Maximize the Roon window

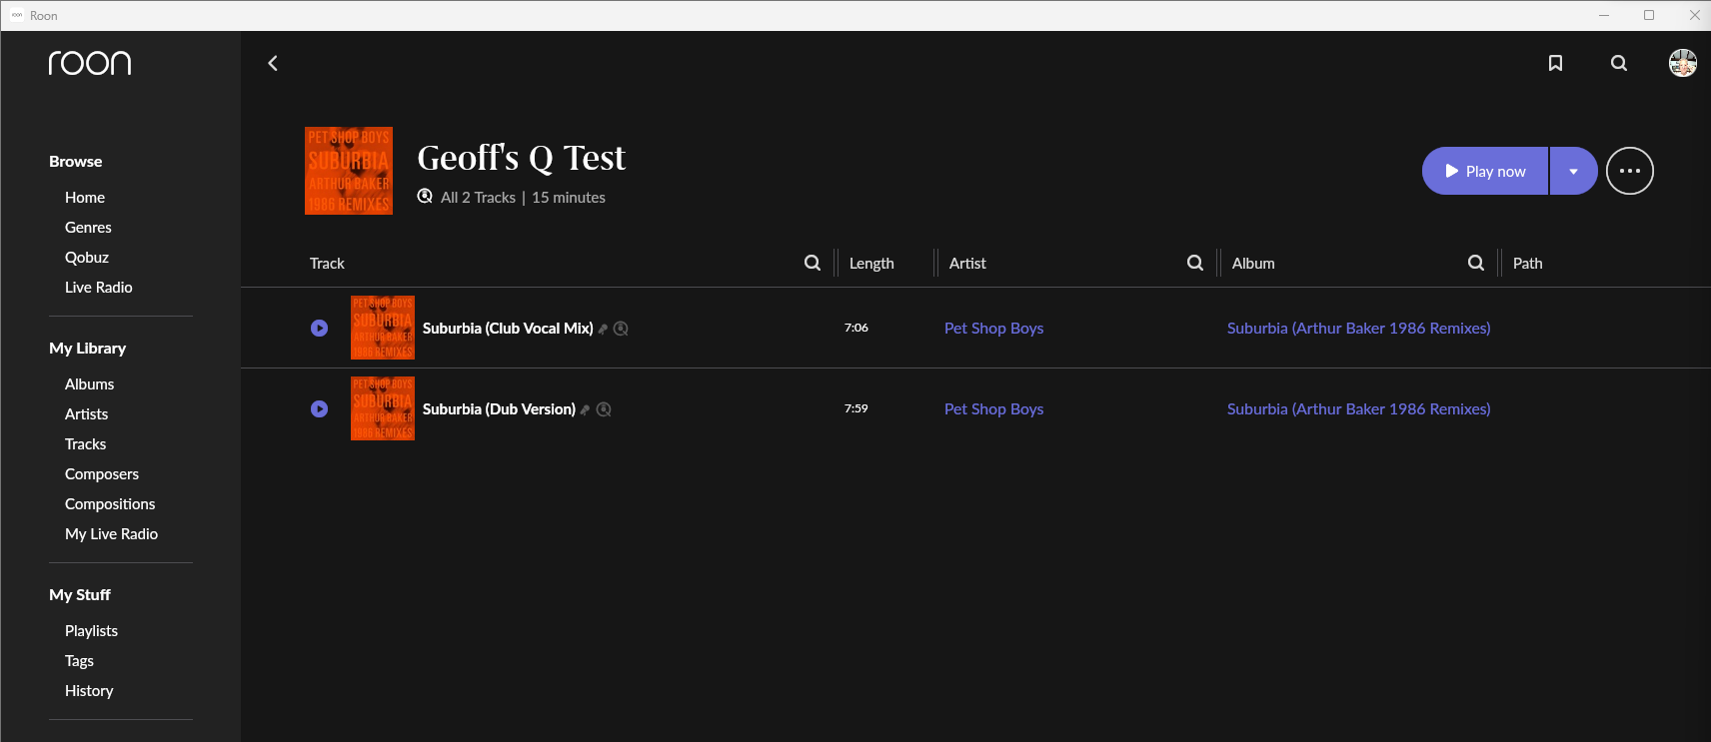coord(1649,15)
